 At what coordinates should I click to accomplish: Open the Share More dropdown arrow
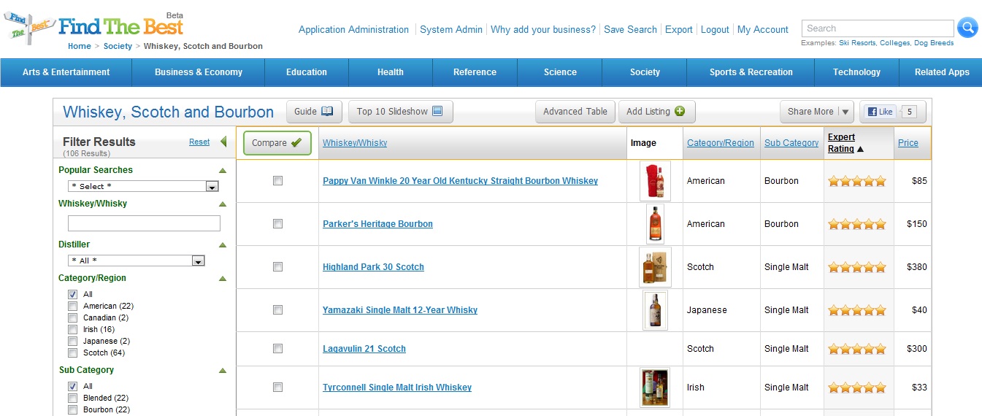pos(845,112)
